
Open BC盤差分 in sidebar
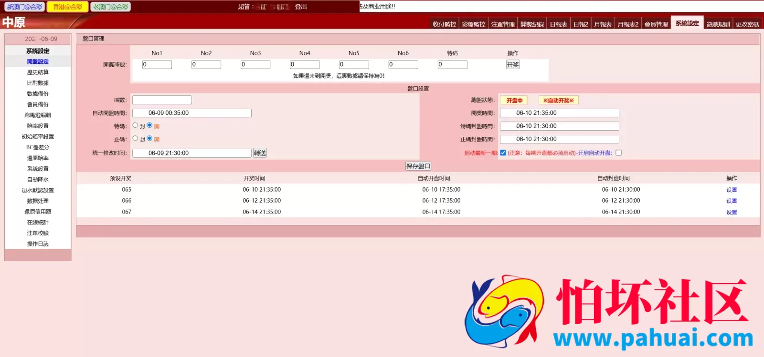click(38, 147)
